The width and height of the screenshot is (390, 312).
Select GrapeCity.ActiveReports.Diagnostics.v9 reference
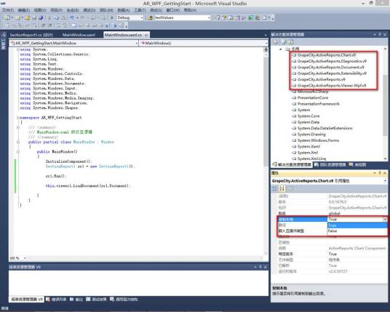(332, 61)
